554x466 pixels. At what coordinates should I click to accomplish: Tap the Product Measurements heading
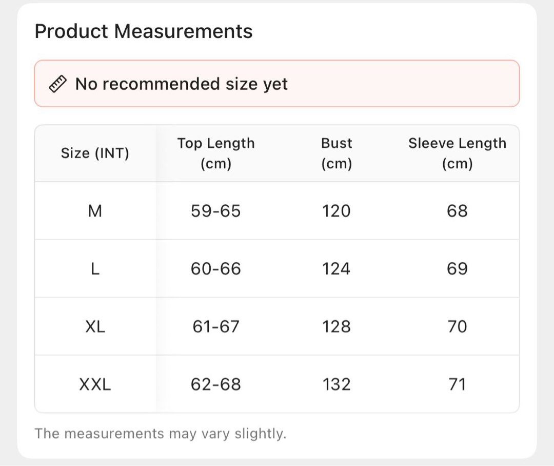[144, 31]
